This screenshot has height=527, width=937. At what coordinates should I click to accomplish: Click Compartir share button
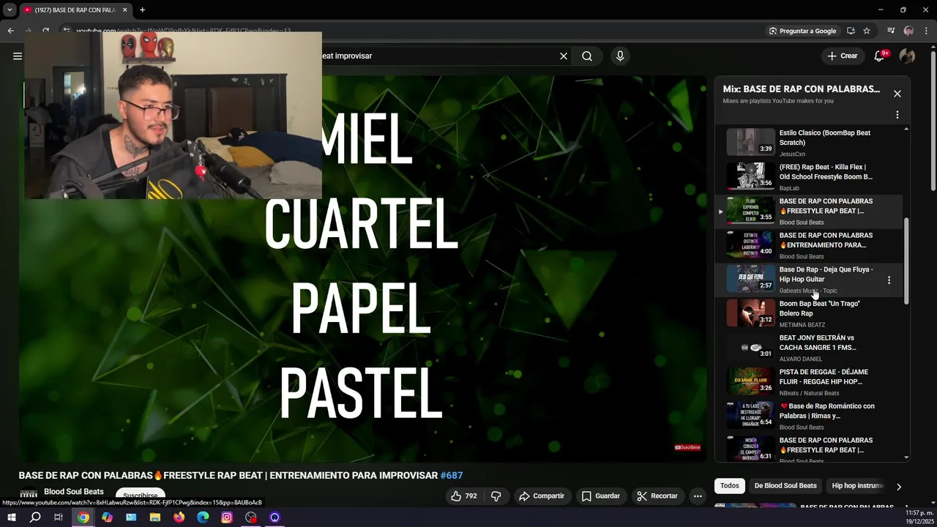542,496
